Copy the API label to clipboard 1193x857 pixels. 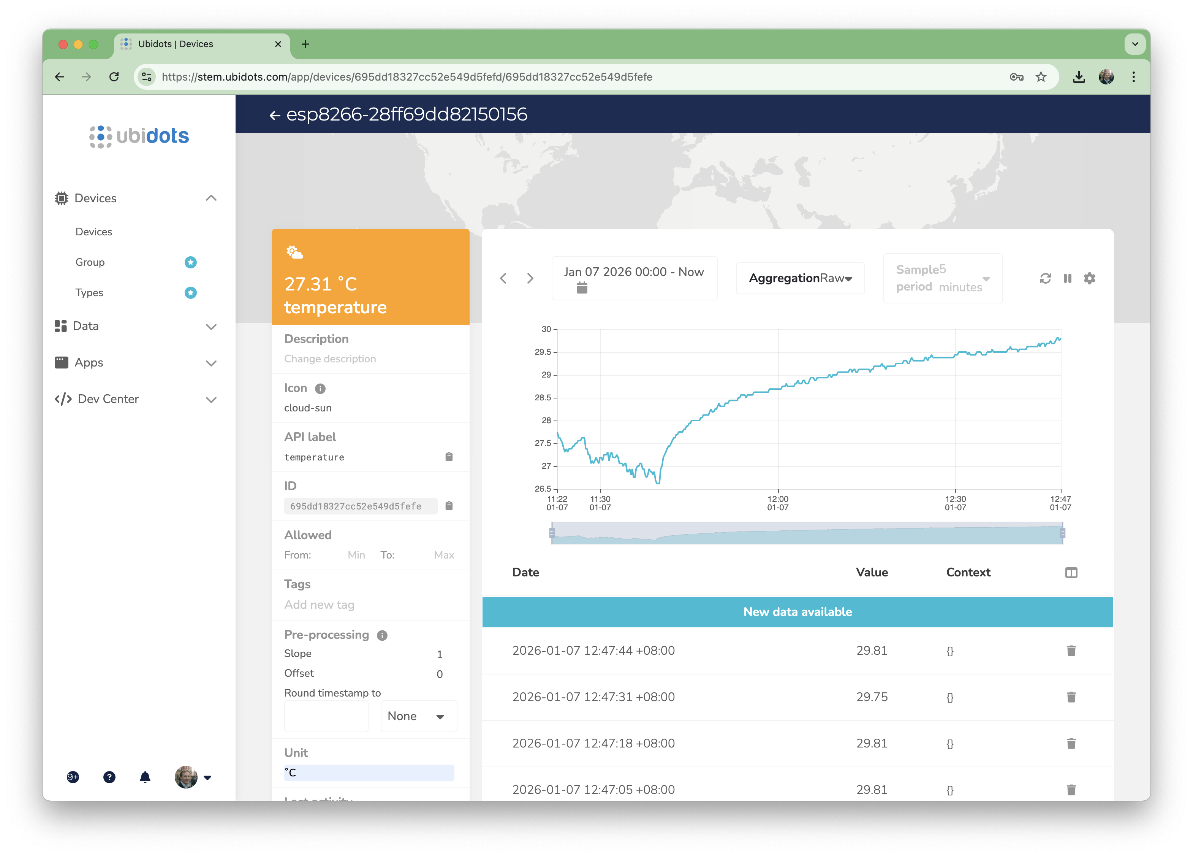(x=449, y=457)
